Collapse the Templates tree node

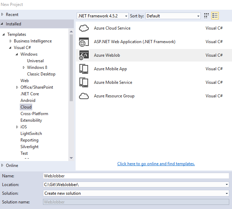tap(4, 34)
